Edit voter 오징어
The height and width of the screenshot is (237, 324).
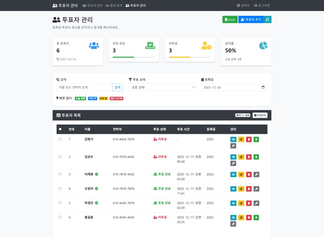[241, 189]
